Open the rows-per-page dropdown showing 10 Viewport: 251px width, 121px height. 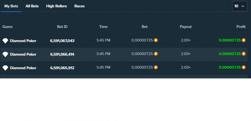coord(239,6)
